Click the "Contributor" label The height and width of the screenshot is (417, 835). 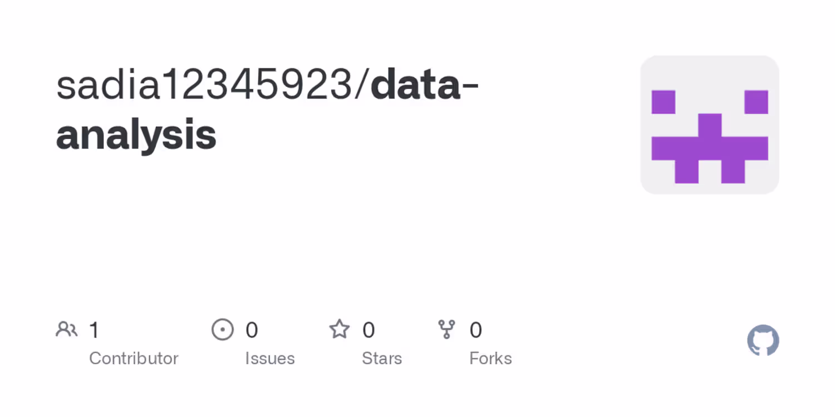tap(134, 359)
